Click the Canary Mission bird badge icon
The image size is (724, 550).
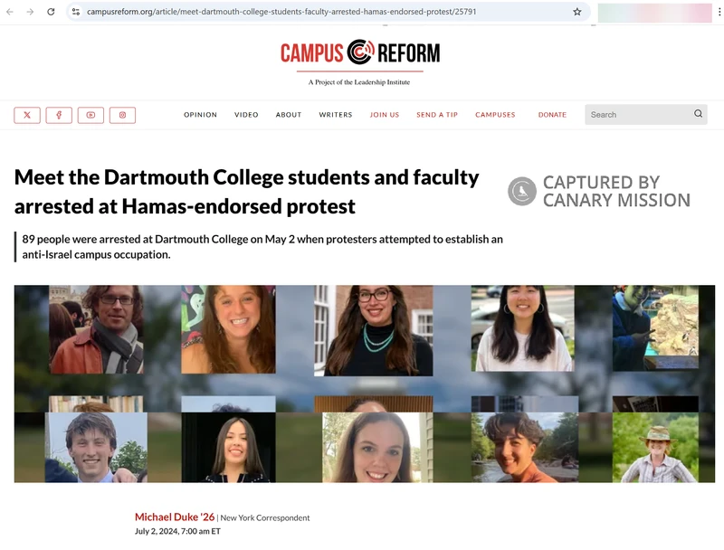pyautogui.click(x=520, y=190)
